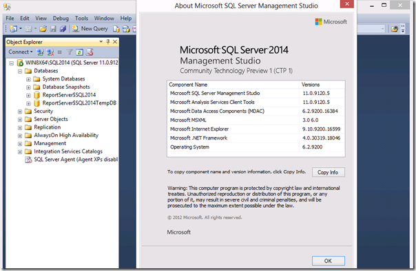Expand the Server Objects node
The image size is (416, 271).
click(x=20, y=120)
